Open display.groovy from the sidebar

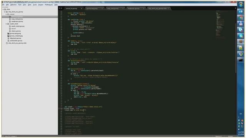tap(16, 31)
